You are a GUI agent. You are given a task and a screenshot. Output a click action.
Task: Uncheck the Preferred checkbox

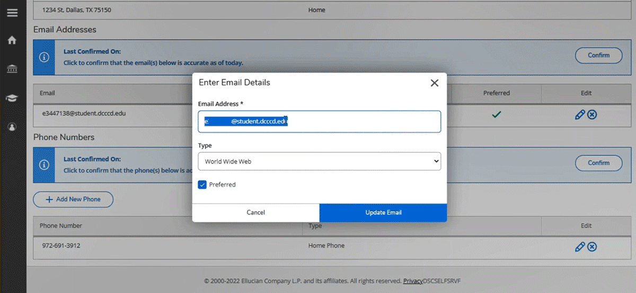coord(202,185)
